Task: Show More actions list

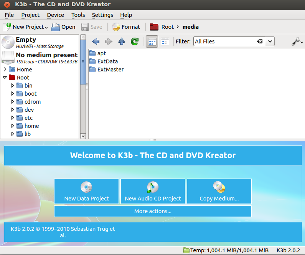Action: (153, 211)
